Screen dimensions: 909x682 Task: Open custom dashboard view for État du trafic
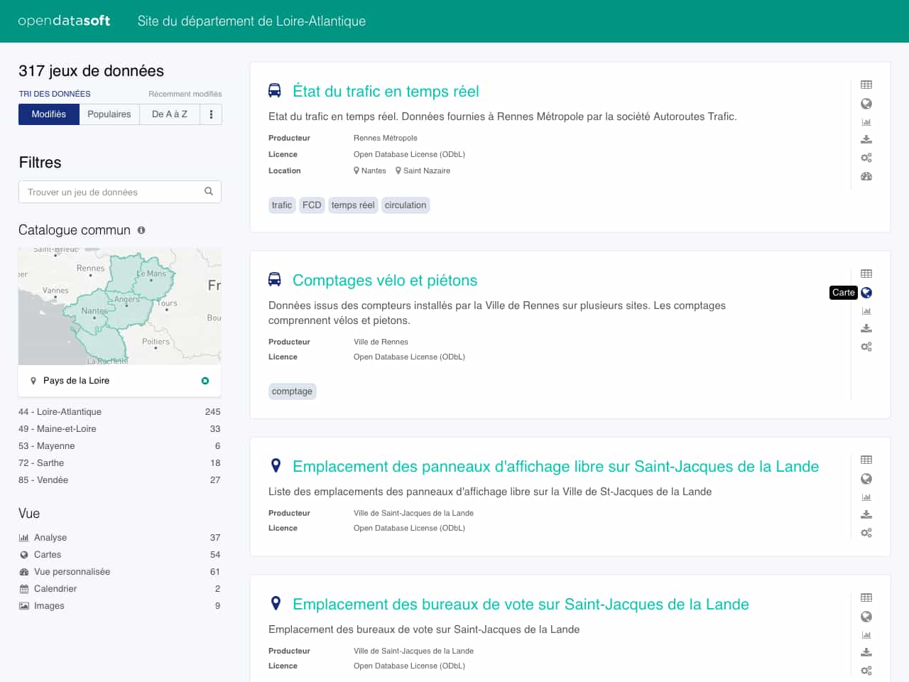pos(866,176)
